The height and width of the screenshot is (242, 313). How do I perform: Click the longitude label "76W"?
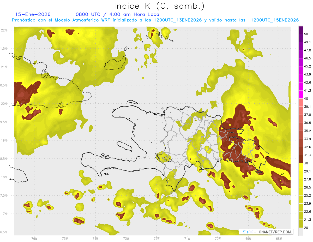coord(34,238)
